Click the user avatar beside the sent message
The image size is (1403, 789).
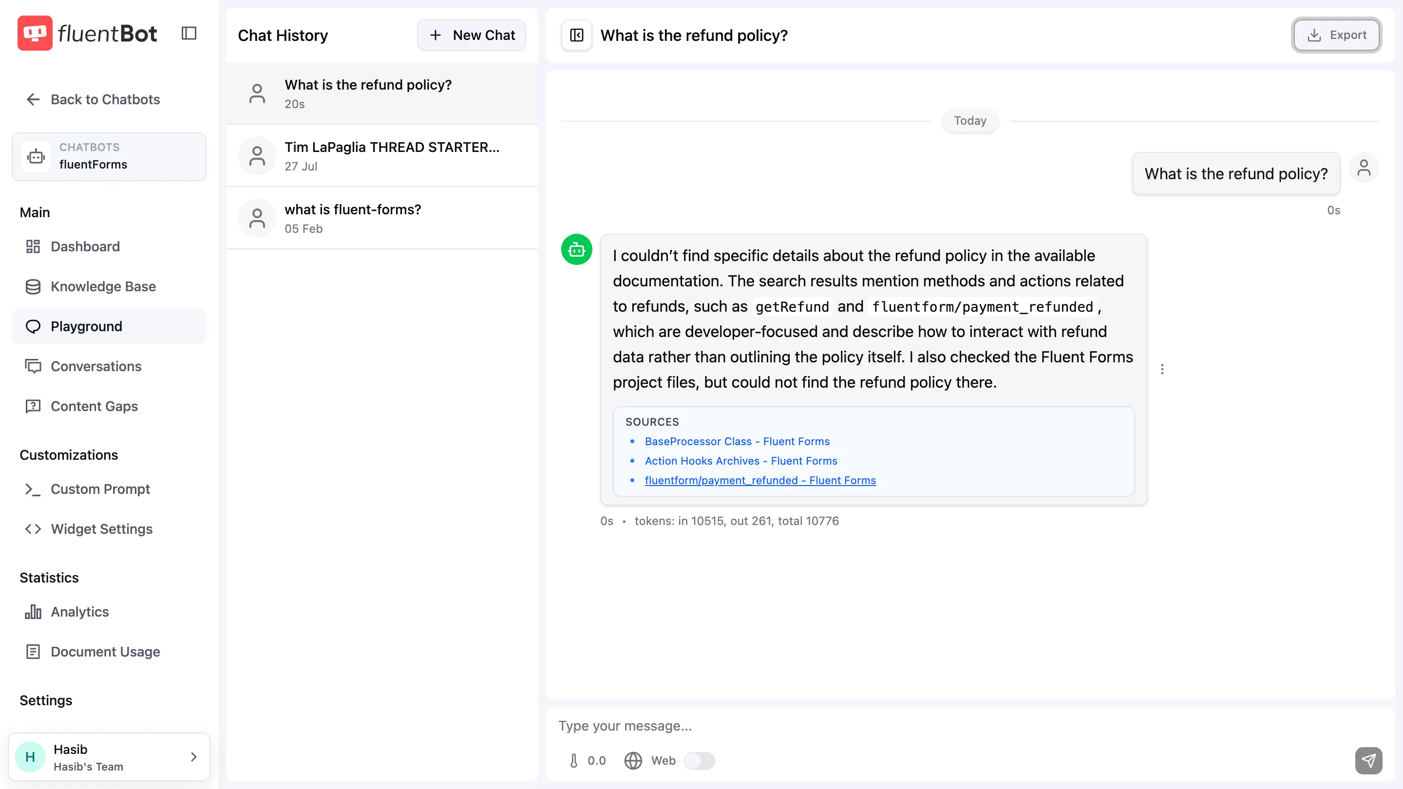tap(1363, 168)
